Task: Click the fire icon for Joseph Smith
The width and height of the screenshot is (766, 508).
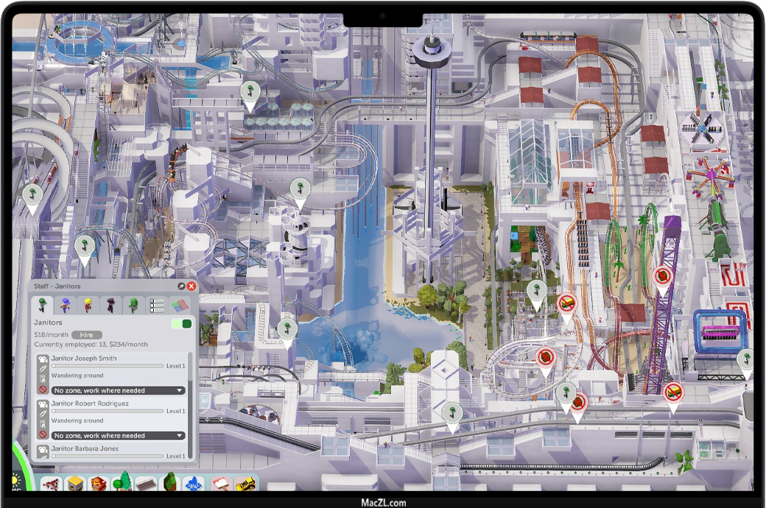Action: point(43,389)
